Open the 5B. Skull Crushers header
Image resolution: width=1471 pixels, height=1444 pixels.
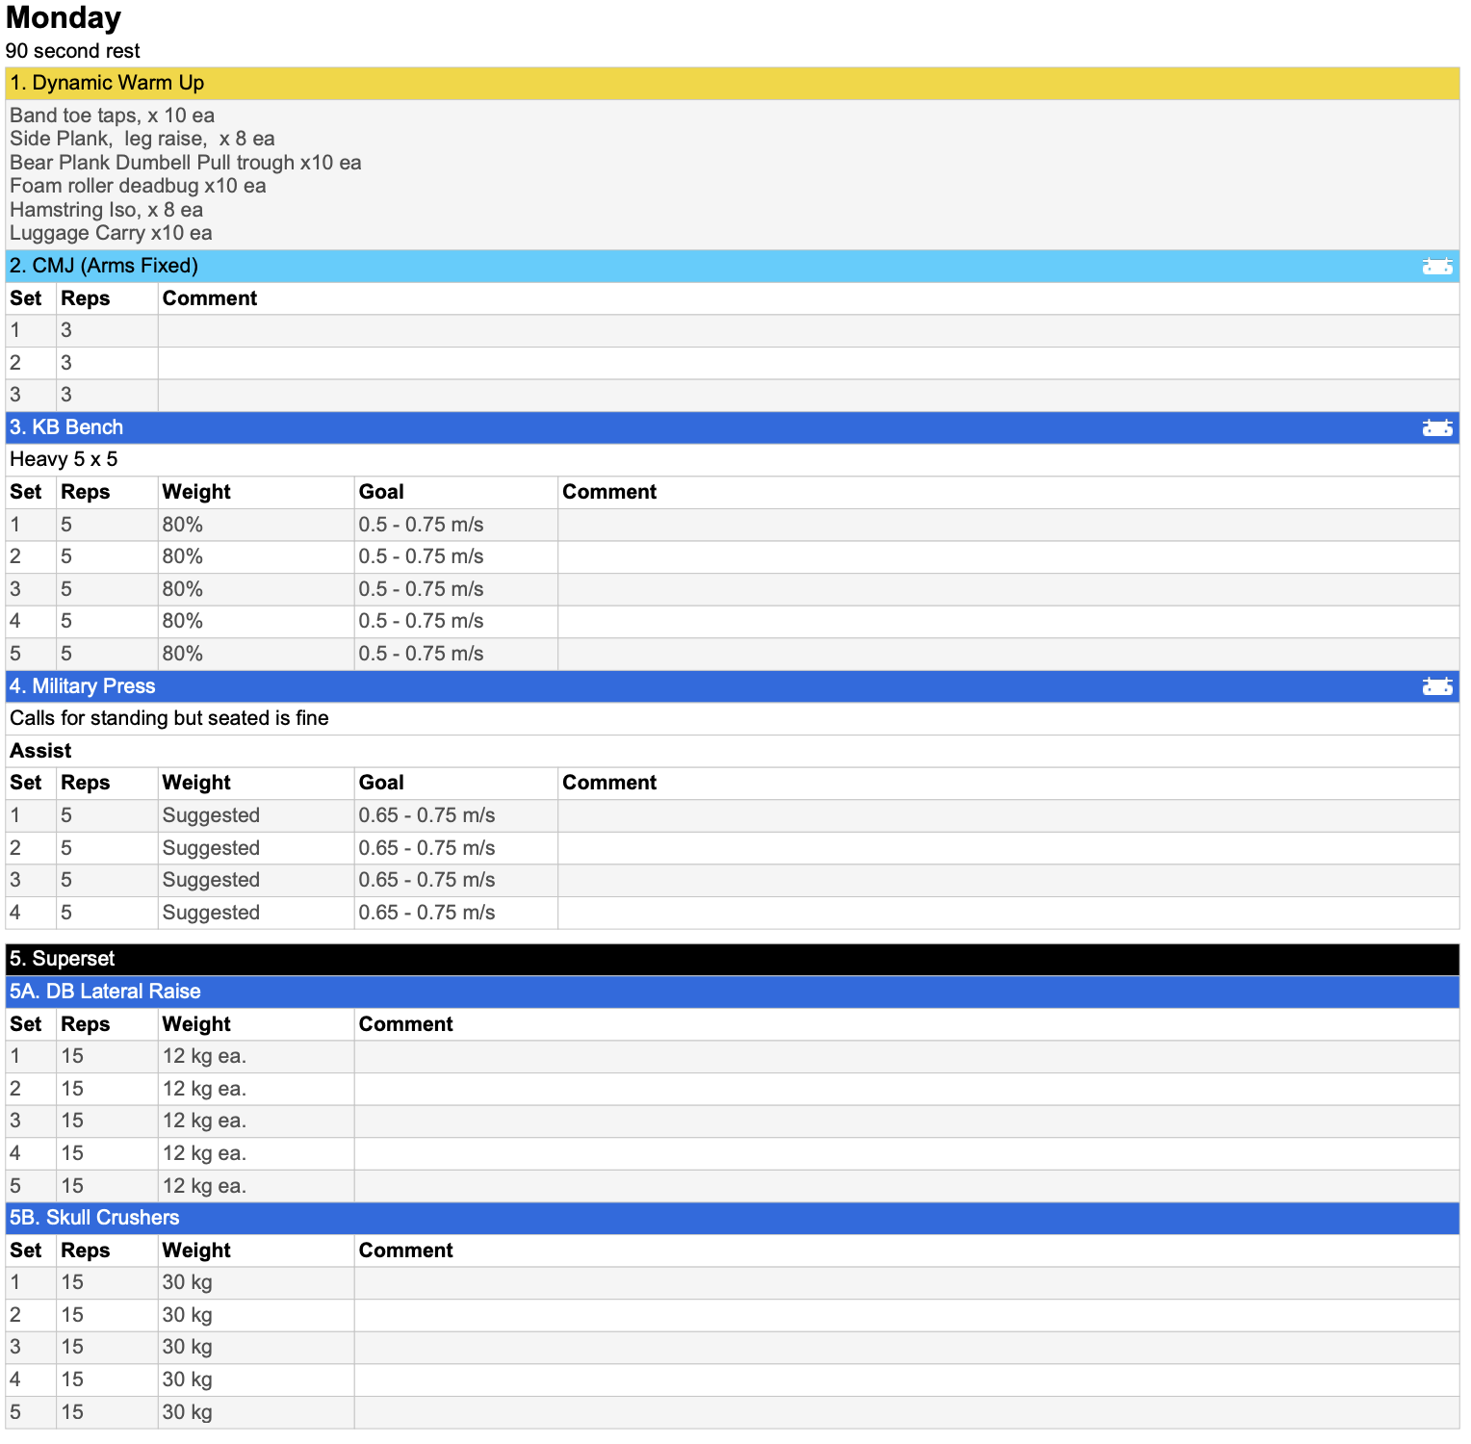click(x=733, y=1218)
